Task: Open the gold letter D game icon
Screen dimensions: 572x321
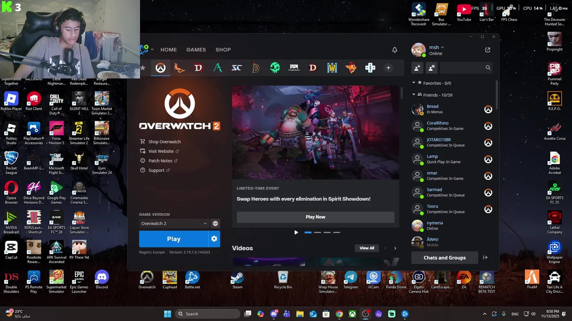Action: tap(256, 68)
